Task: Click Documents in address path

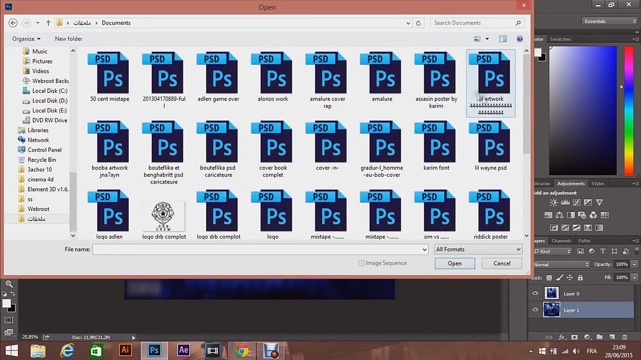Action: click(116, 23)
